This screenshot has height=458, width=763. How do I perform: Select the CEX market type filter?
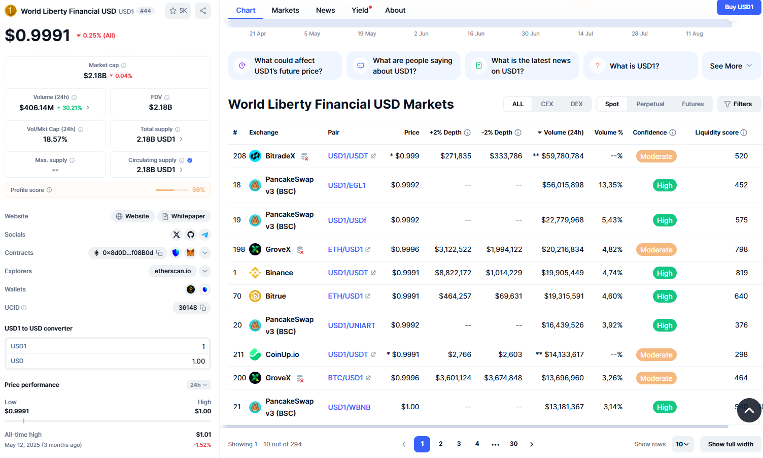pos(547,104)
